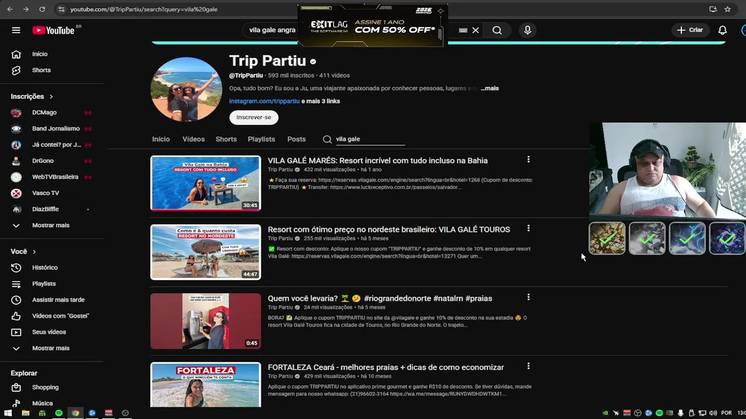Open the DiazBiffle subscription channel

(45, 209)
